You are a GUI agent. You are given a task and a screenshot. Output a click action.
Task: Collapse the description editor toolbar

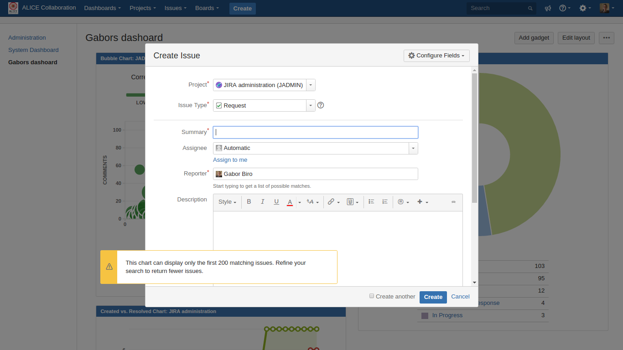pyautogui.click(x=453, y=202)
